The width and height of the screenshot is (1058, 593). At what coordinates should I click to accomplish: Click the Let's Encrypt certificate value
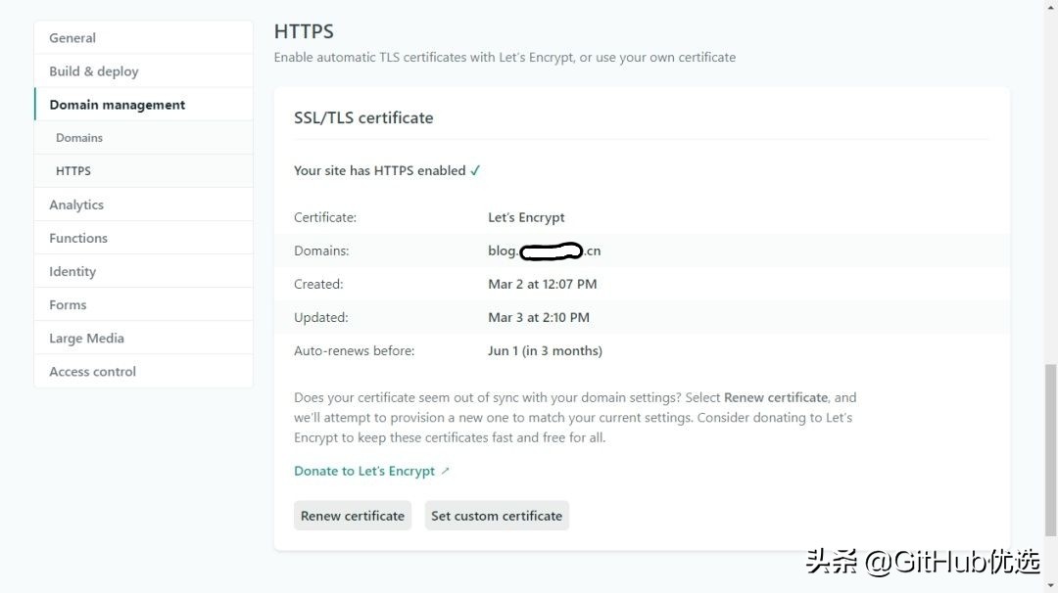click(x=525, y=216)
